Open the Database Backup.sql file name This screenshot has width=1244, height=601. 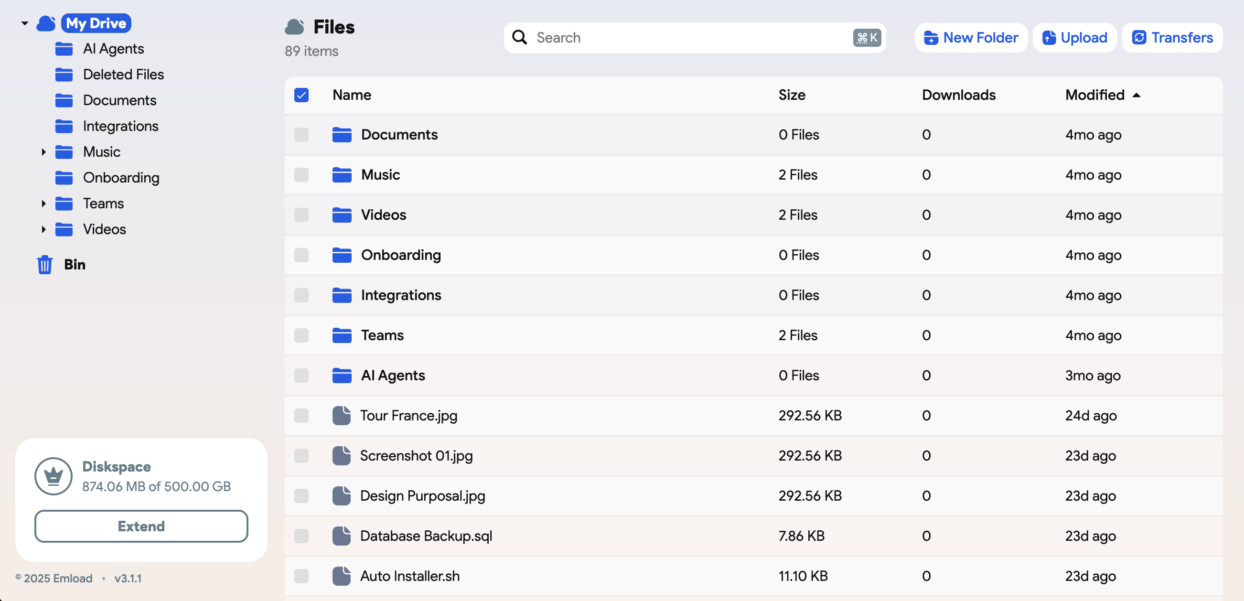coord(426,536)
